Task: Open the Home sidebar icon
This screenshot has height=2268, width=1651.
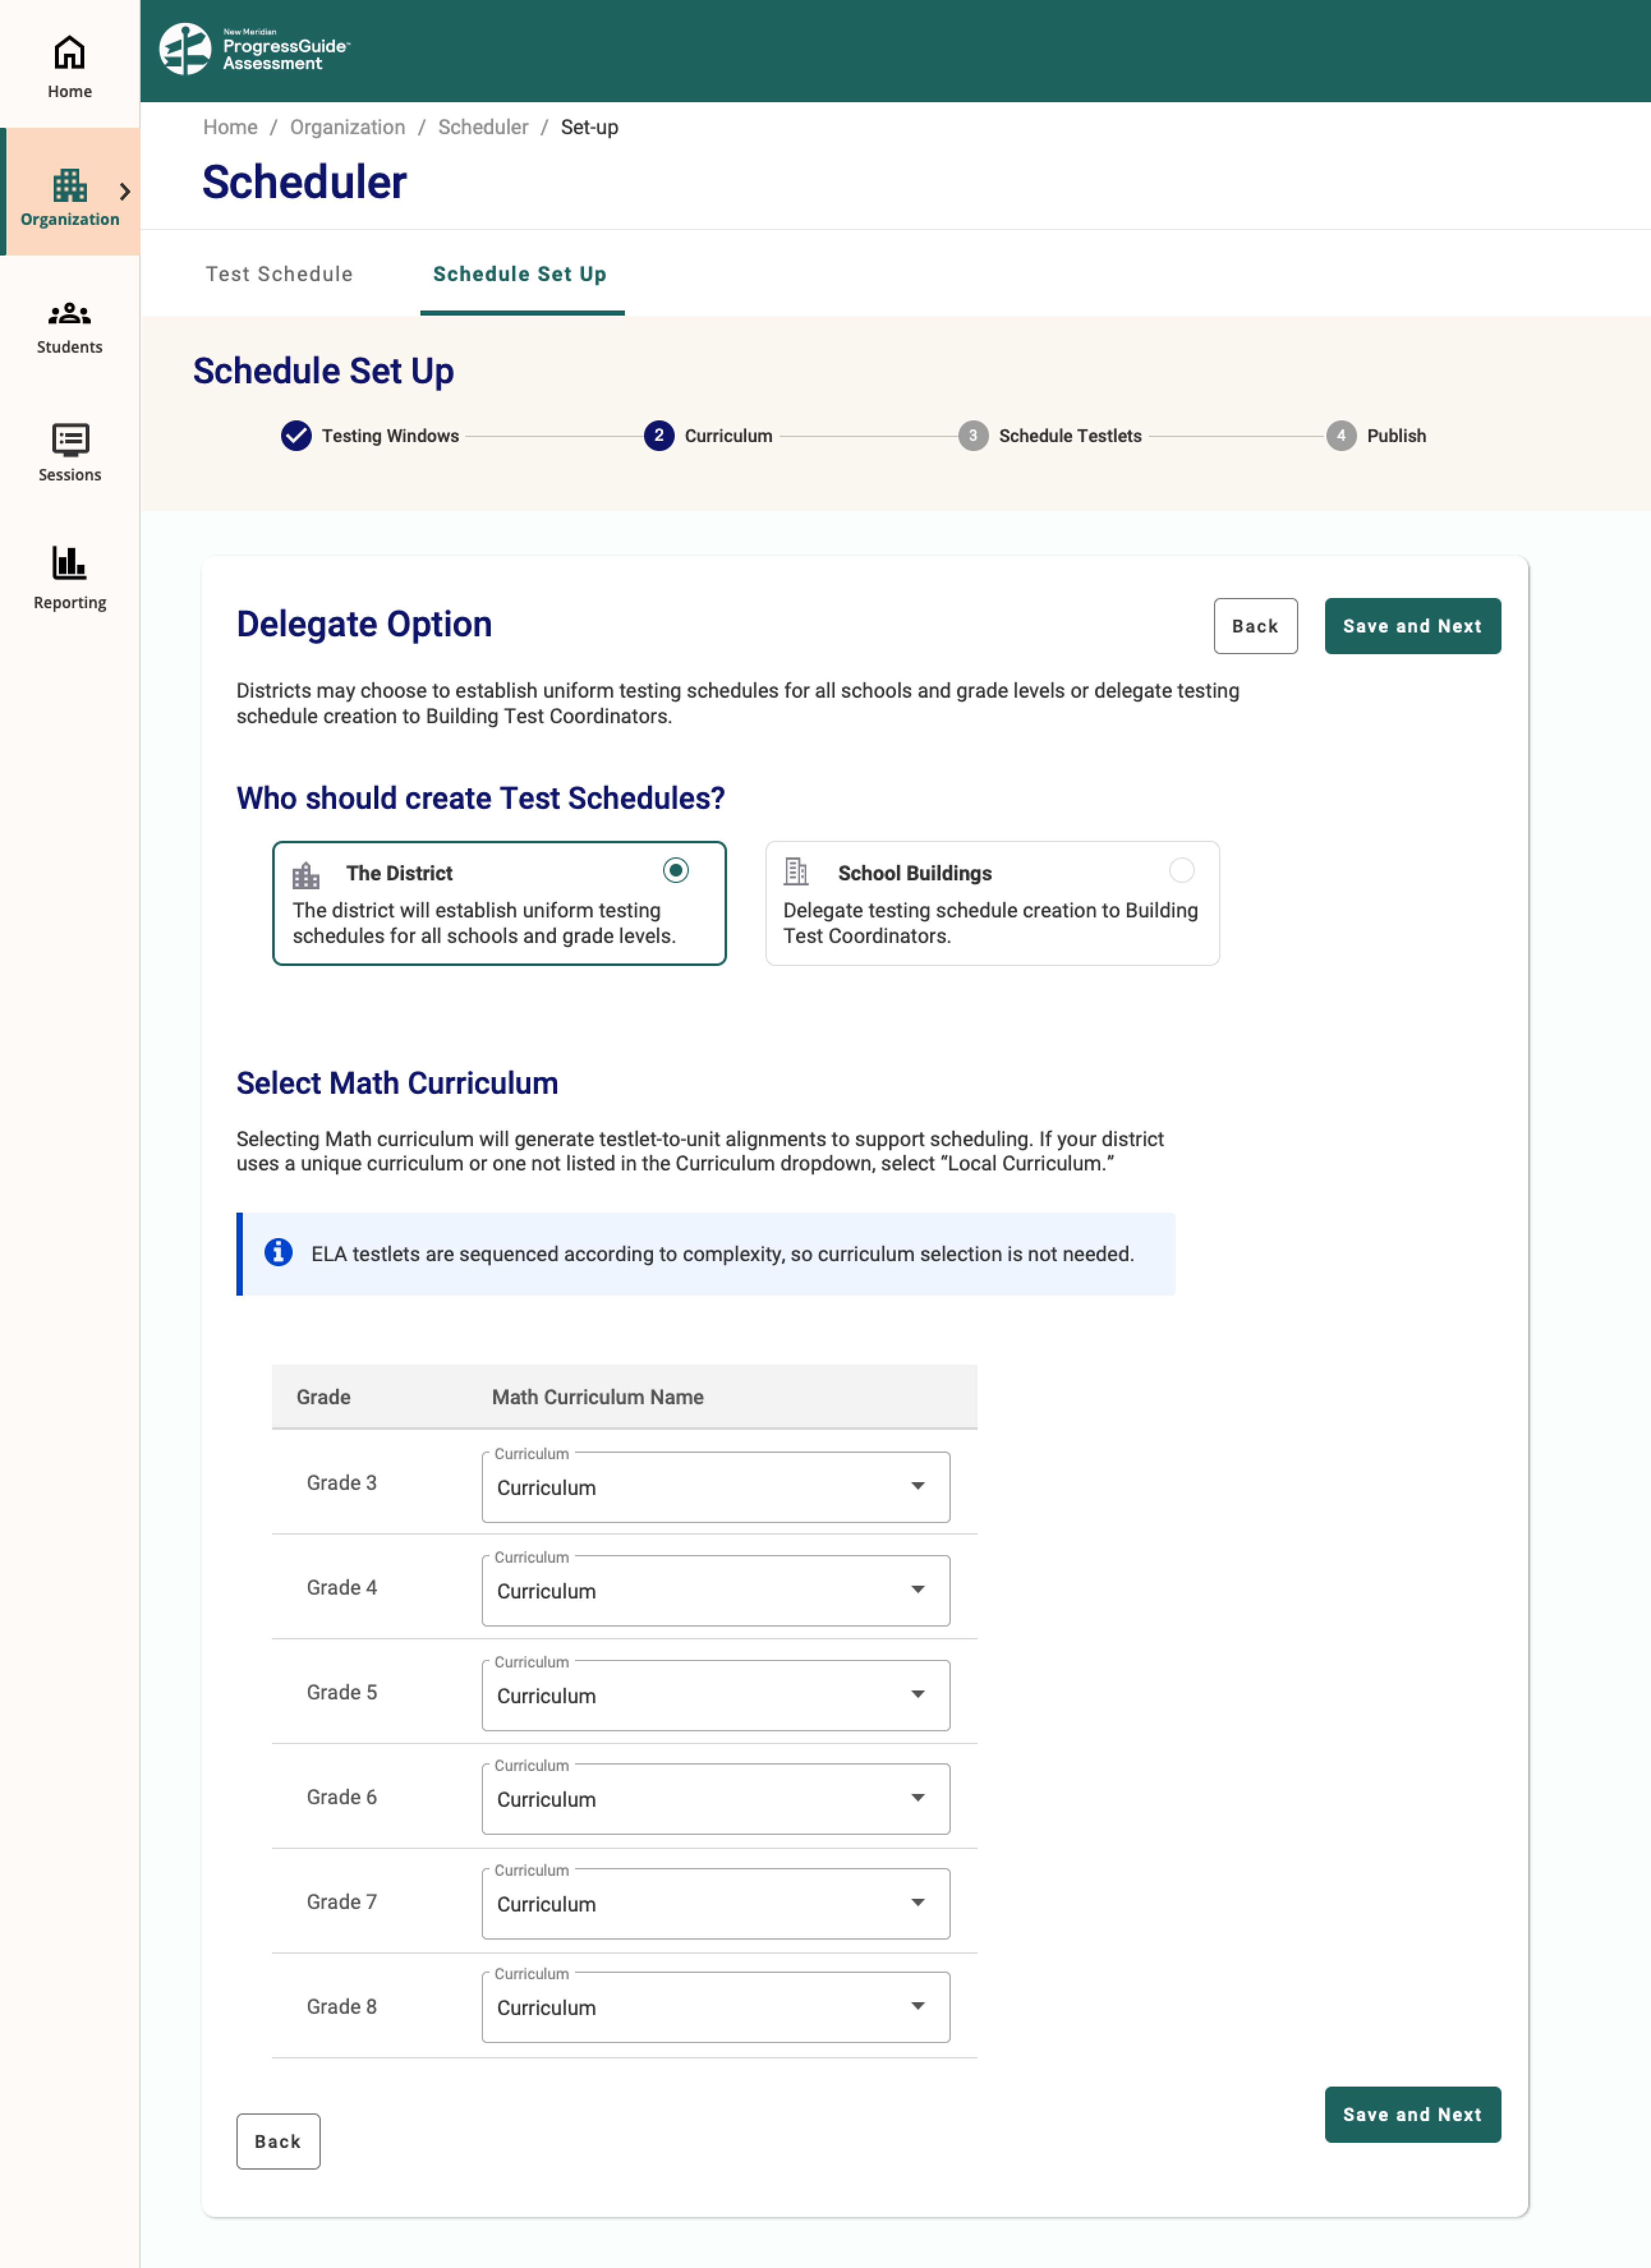Action: (x=69, y=53)
